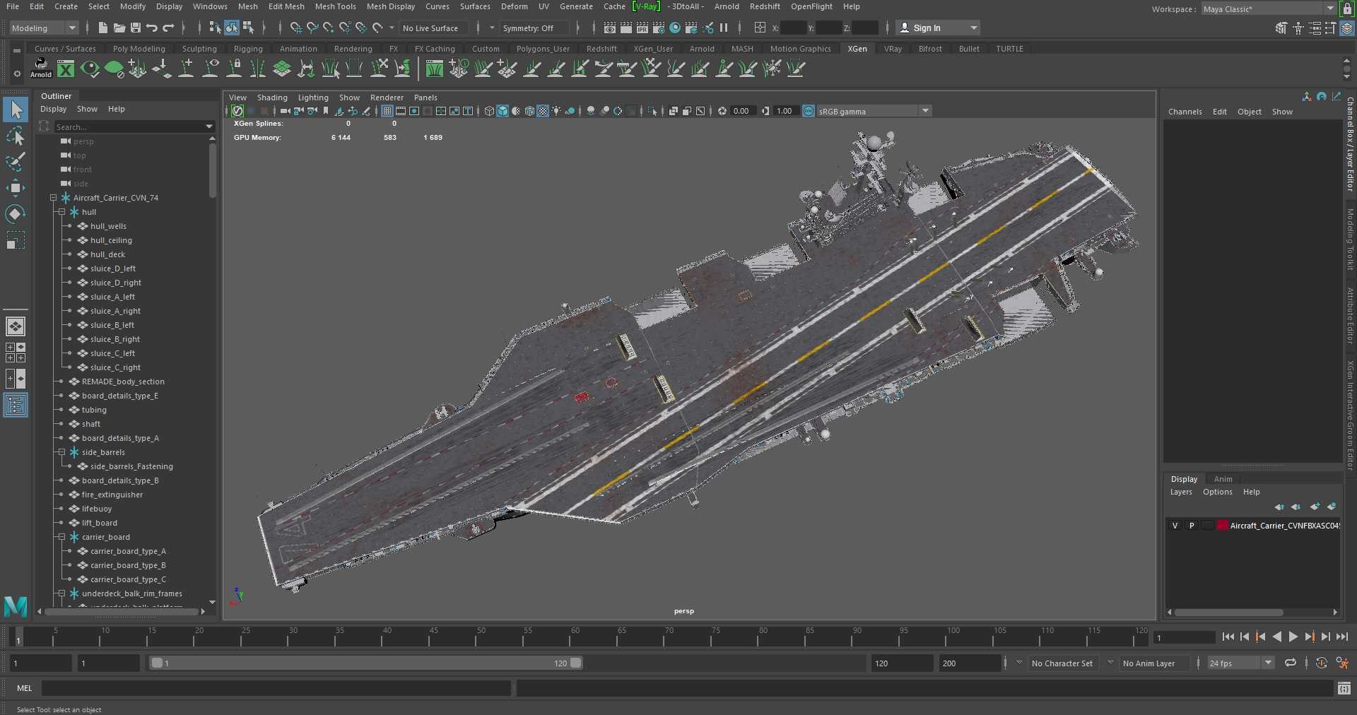Image resolution: width=1357 pixels, height=715 pixels.
Task: Activate the Lasso Select tool
Action: point(16,136)
